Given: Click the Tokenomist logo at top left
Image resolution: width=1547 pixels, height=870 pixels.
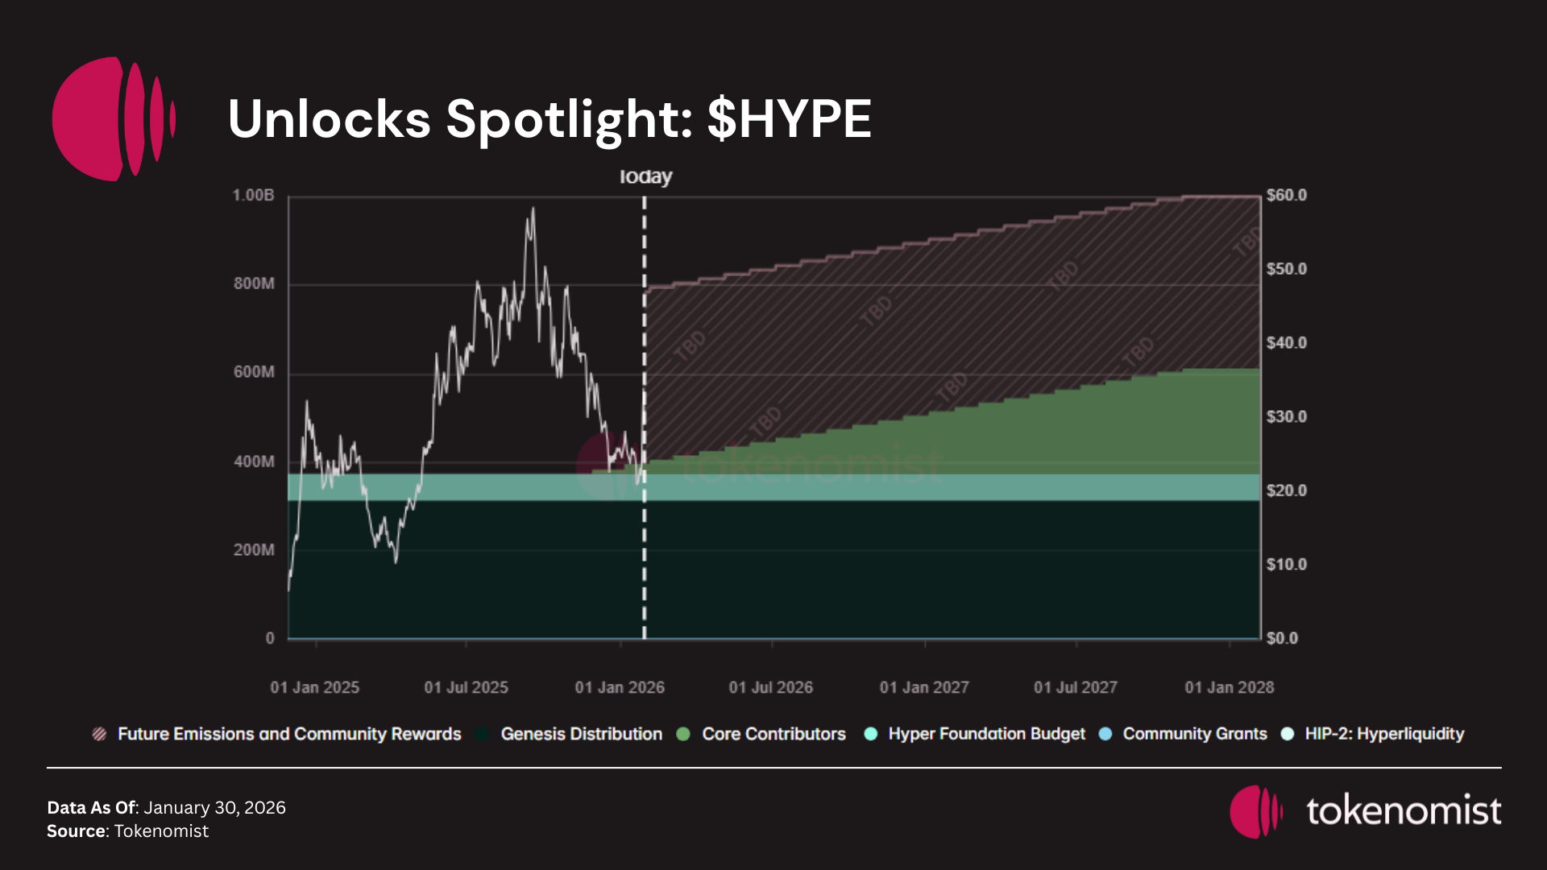Looking at the screenshot, I should [113, 118].
